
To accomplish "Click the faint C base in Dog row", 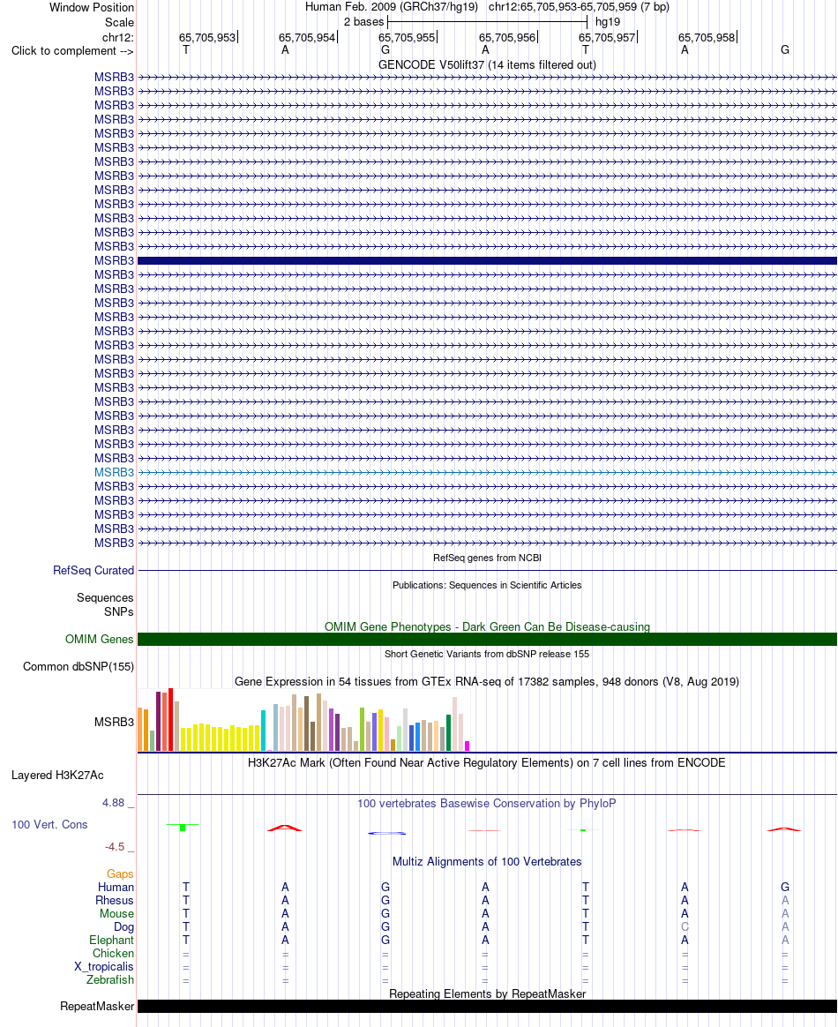I will click(685, 926).
